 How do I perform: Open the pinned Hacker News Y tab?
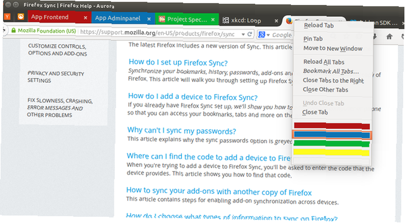(7, 17)
